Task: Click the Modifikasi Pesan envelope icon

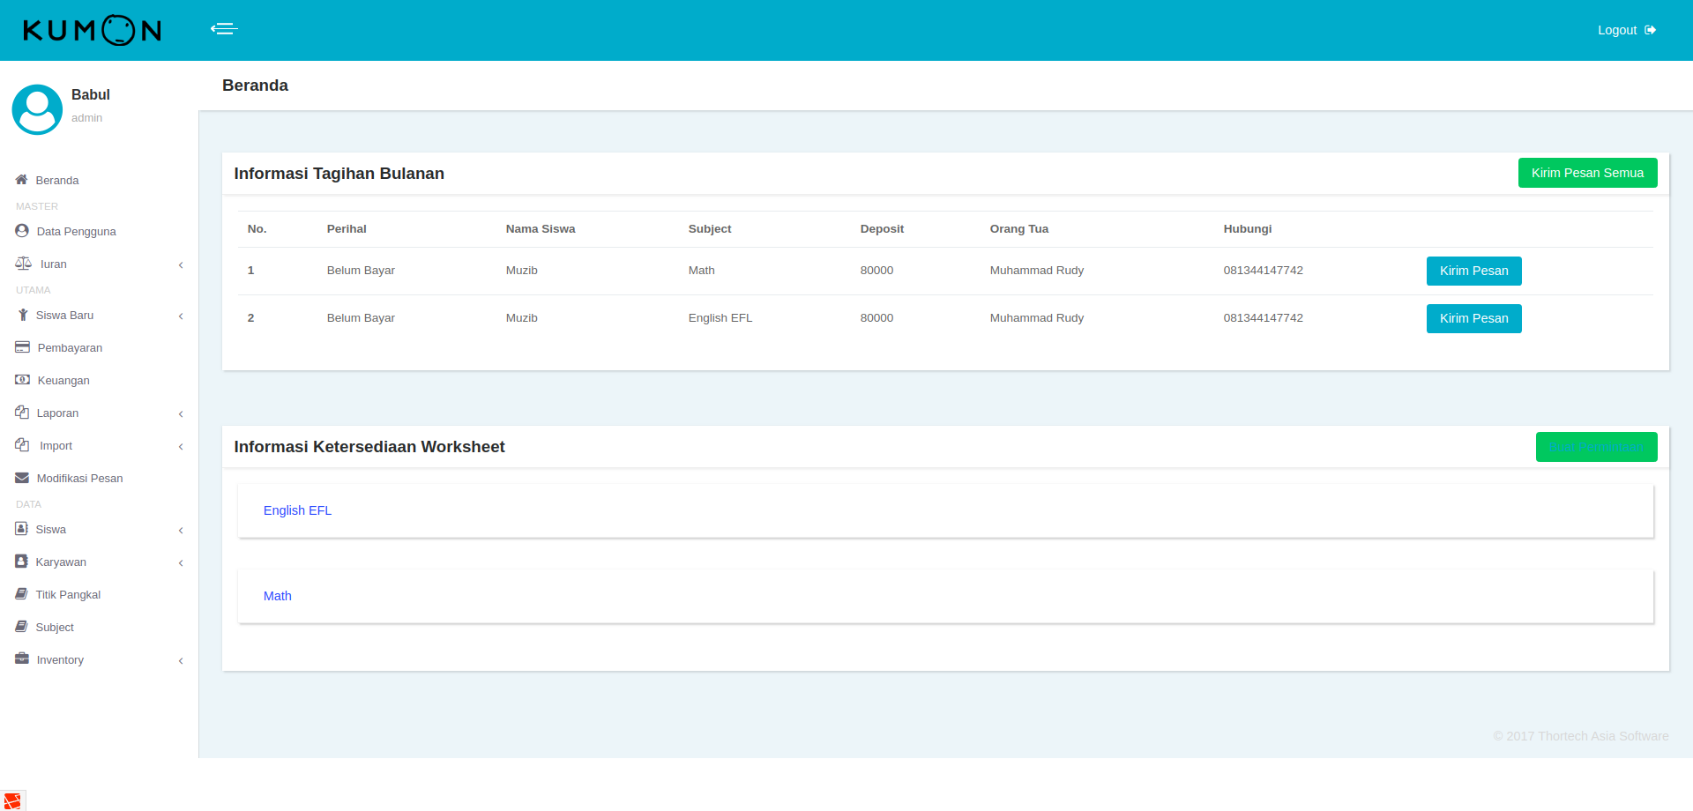Action: pos(23,478)
